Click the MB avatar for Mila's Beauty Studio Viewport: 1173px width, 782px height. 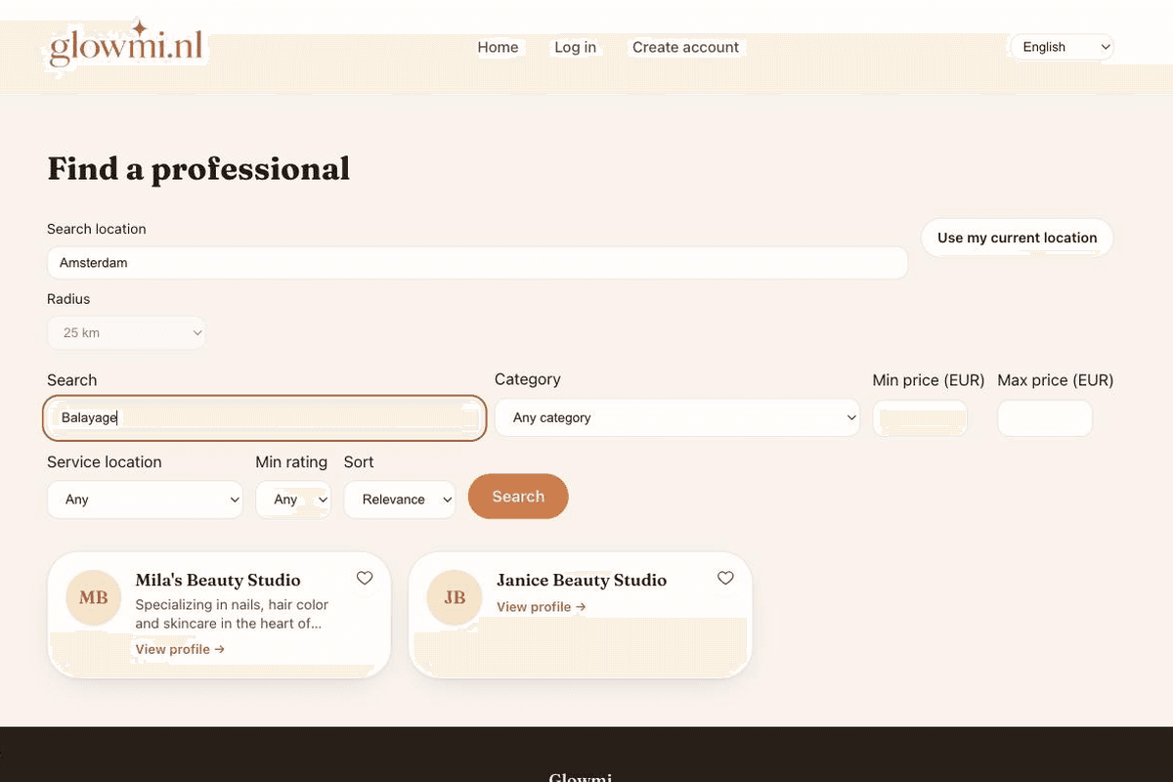(93, 597)
